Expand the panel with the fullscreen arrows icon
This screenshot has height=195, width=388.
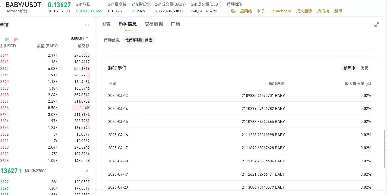point(377,24)
